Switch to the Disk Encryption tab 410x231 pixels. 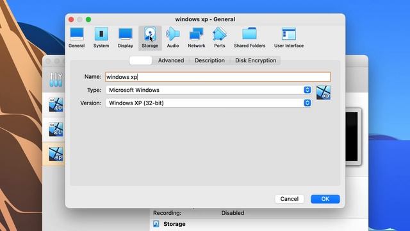[x=256, y=60]
